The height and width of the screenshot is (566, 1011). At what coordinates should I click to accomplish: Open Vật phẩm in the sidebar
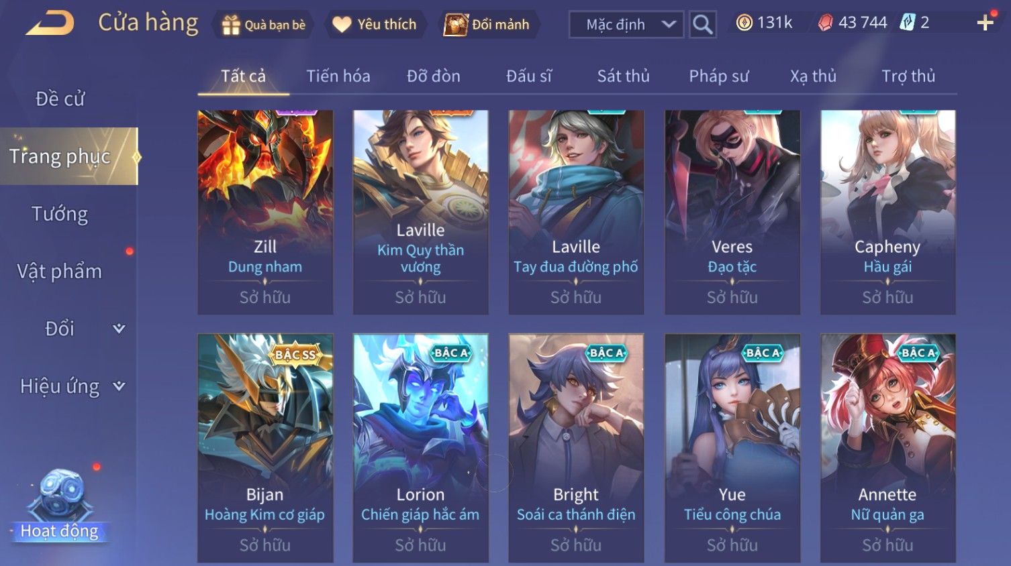tap(60, 272)
